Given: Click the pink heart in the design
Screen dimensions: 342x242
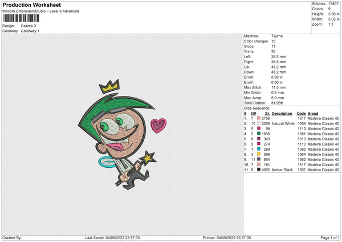Looking at the screenshot, I should (x=158, y=124).
